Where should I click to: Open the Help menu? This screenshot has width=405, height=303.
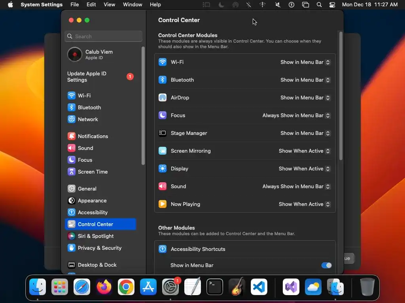pos(155,5)
